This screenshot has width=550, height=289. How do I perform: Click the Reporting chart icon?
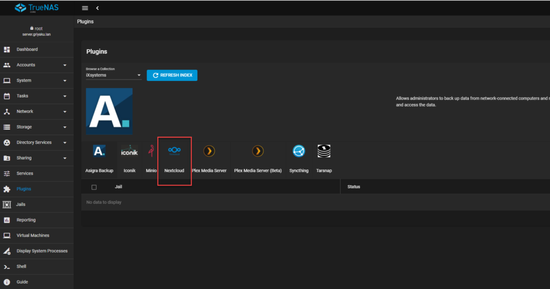tap(6, 220)
